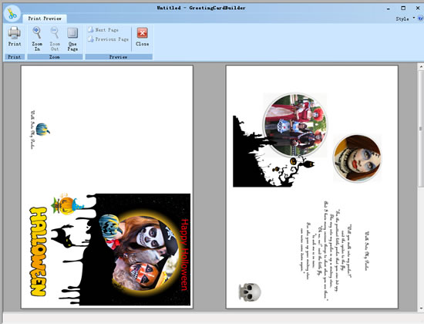424x324 pixels.
Task: Close print preview with red X
Action: 143,33
